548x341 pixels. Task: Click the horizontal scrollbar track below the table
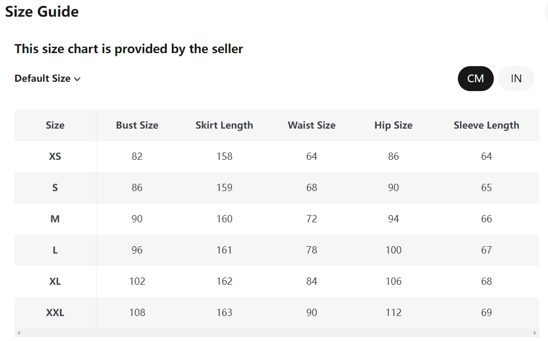276,333
